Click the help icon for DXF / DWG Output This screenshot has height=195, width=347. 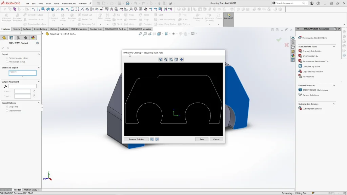pyautogui.click(x=38, y=43)
